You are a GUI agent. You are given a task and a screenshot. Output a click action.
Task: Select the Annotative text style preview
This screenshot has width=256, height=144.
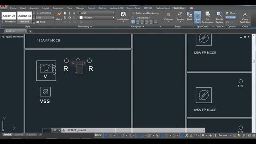click(x=9, y=18)
